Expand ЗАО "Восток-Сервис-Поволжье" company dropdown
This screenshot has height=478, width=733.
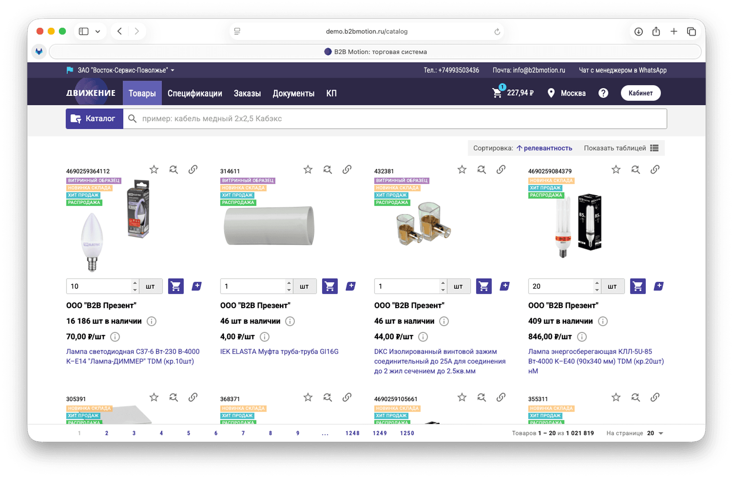pyautogui.click(x=126, y=70)
